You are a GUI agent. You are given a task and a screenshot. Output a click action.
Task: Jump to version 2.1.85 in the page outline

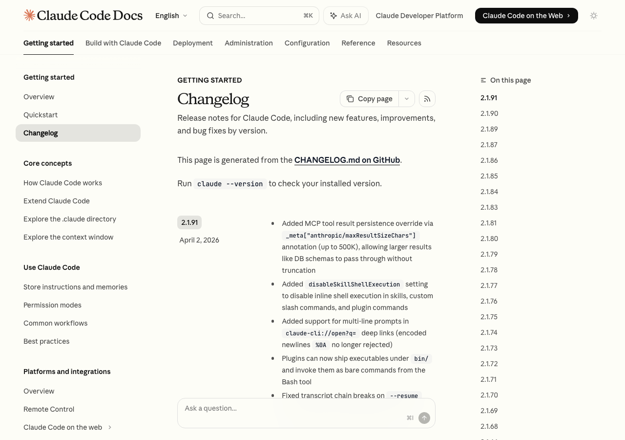click(x=489, y=176)
